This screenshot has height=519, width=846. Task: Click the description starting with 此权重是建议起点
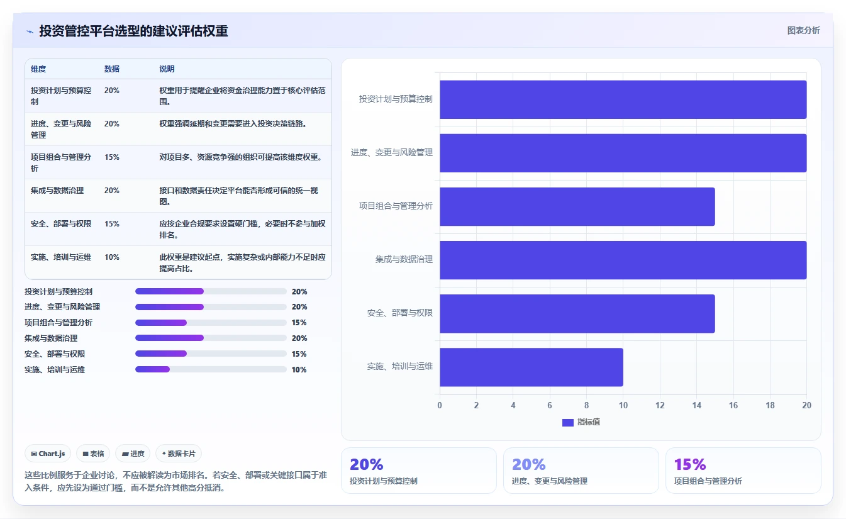click(243, 262)
